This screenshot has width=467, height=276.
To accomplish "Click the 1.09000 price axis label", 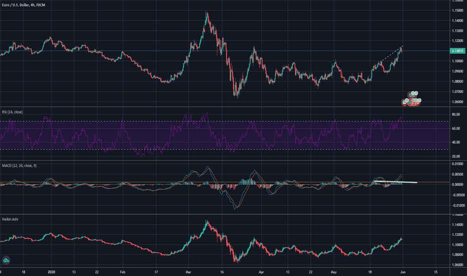I will pos(457,71).
